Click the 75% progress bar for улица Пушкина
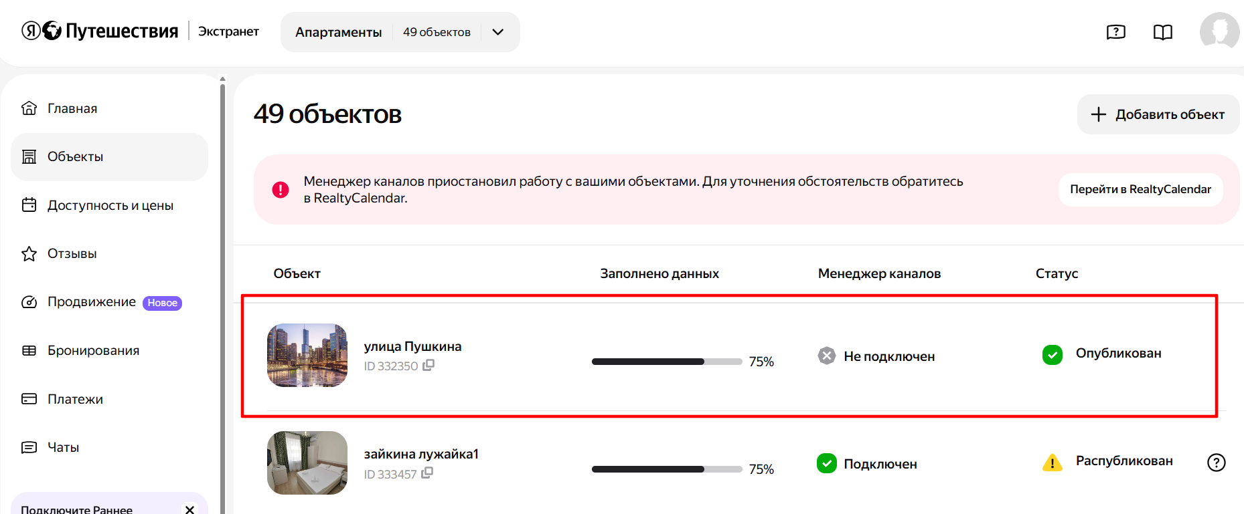Image resolution: width=1244 pixels, height=514 pixels. (x=667, y=362)
